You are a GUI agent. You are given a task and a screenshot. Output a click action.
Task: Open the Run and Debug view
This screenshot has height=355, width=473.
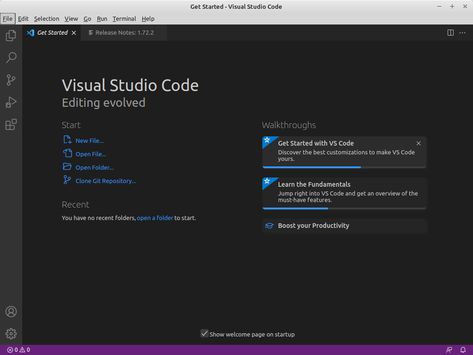click(11, 102)
